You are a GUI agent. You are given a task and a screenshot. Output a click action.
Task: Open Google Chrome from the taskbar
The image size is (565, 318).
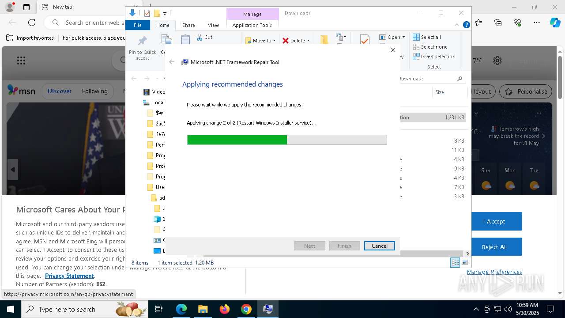(x=246, y=309)
